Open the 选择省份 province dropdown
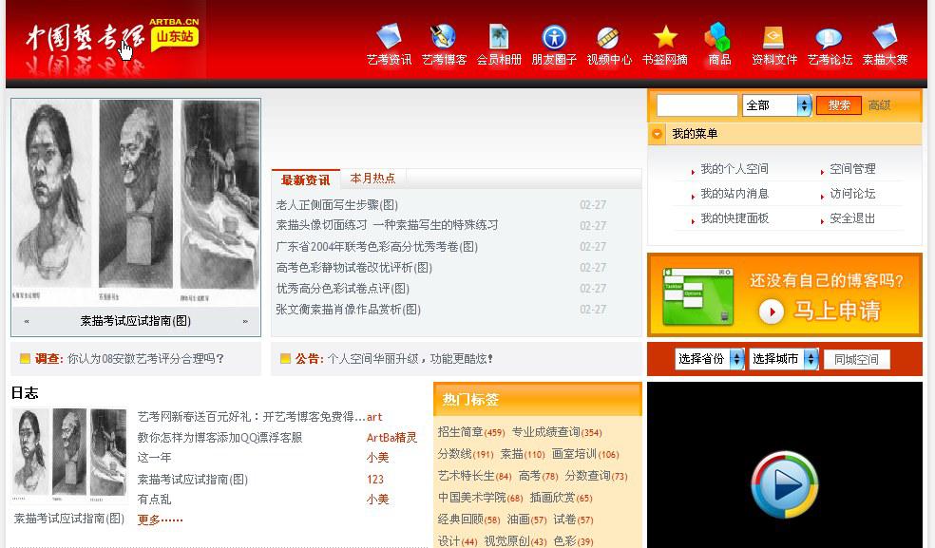 point(710,359)
